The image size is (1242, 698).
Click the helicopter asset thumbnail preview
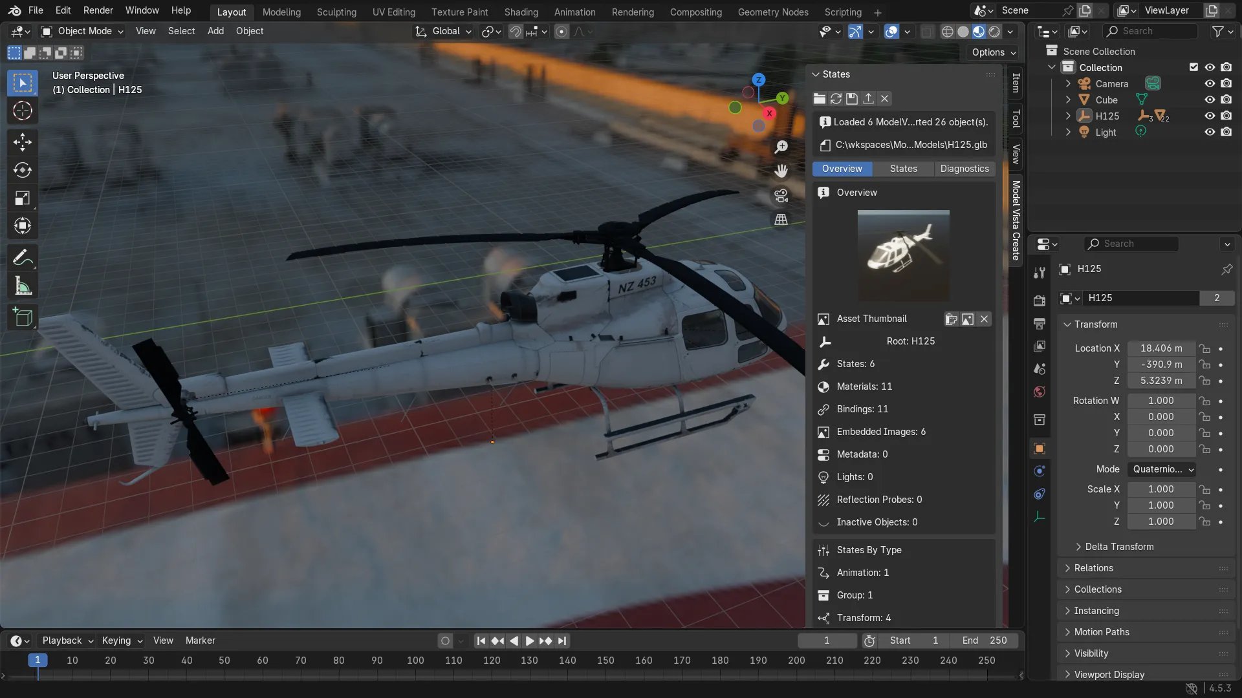click(904, 255)
